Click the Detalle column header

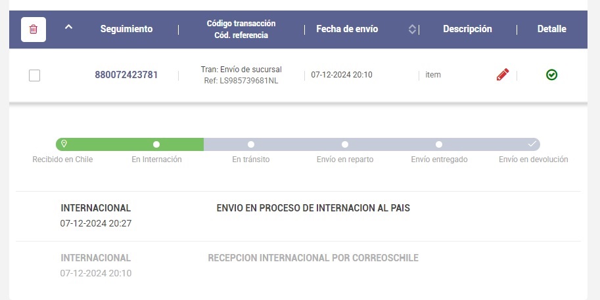coord(552,29)
